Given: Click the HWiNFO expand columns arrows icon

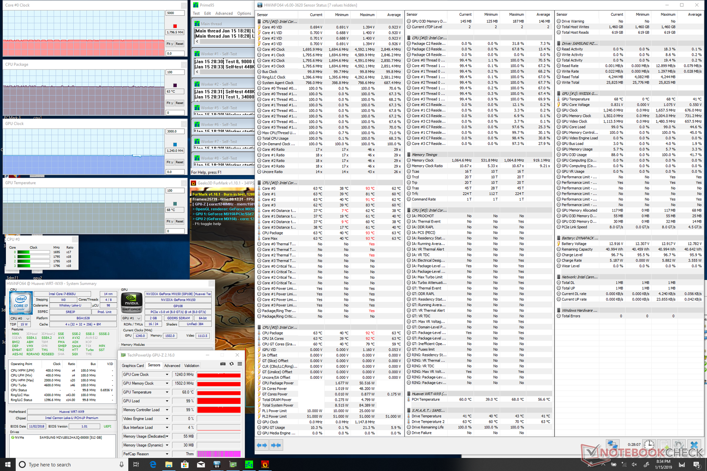Looking at the screenshot, I should (262, 445).
